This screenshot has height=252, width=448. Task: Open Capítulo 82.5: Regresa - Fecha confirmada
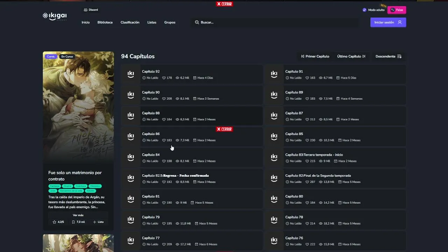coord(192,178)
